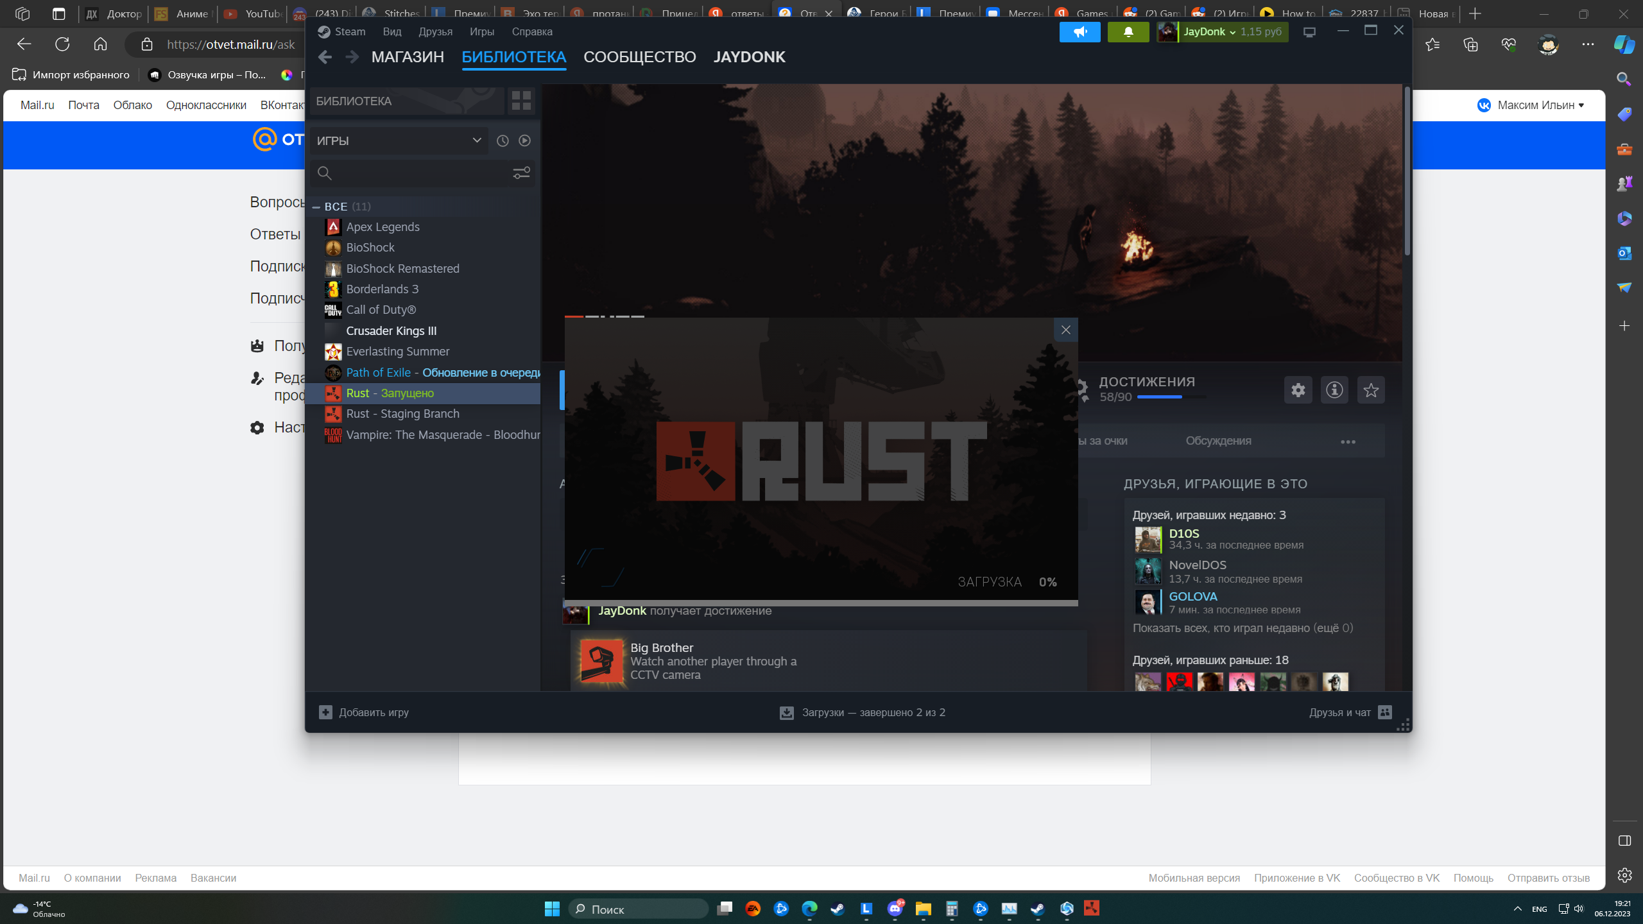Screen dimensions: 1643x924
Task: Add Rust to favorites with star icon
Action: pos(1371,390)
